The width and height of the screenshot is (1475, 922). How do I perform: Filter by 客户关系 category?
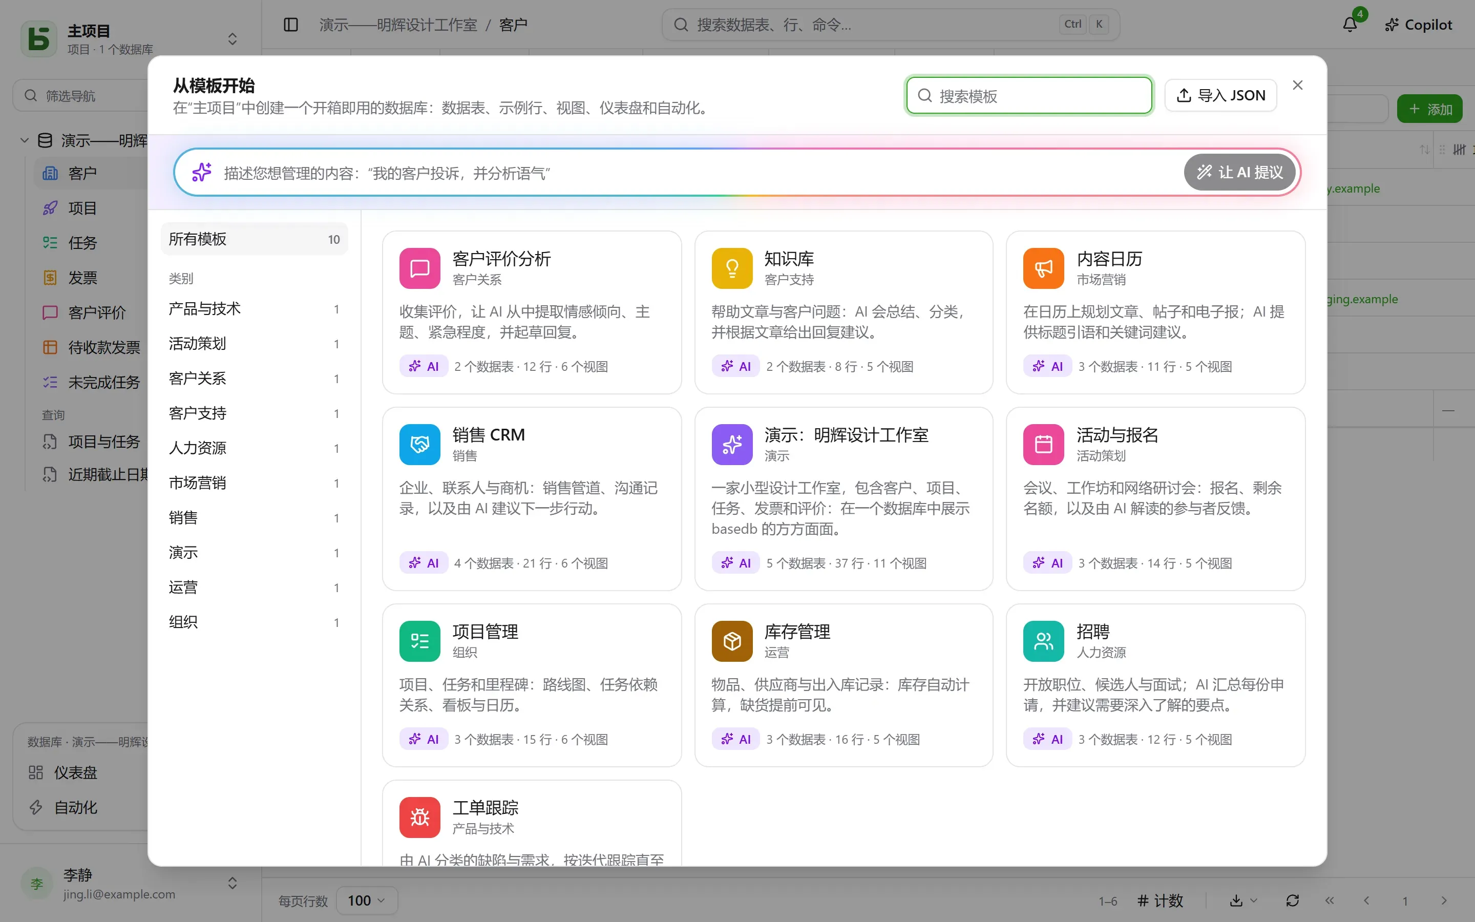(254, 379)
